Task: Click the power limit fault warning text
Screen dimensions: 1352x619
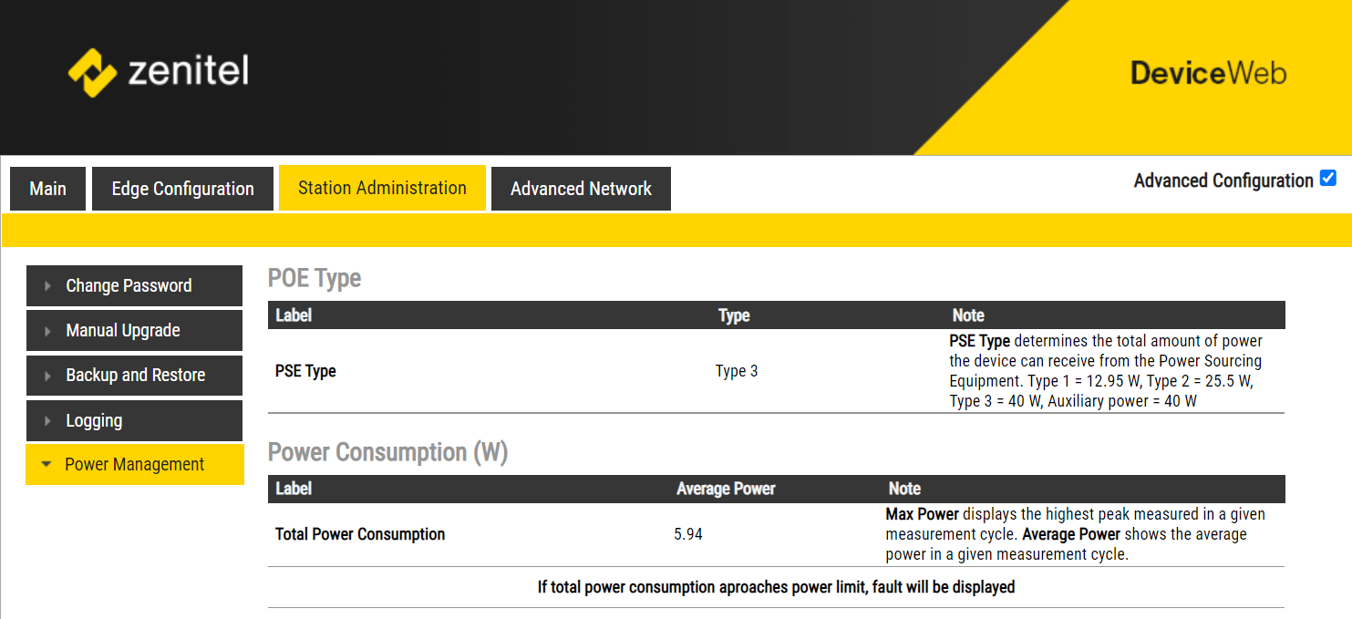Action: tap(776, 587)
